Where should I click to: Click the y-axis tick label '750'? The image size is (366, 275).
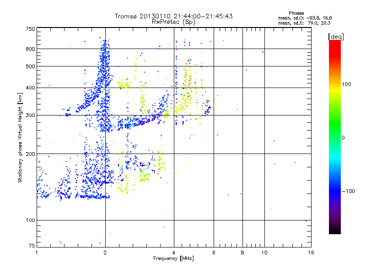point(30,29)
